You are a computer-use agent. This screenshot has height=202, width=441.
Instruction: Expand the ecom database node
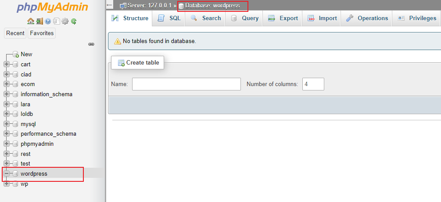coord(6,84)
